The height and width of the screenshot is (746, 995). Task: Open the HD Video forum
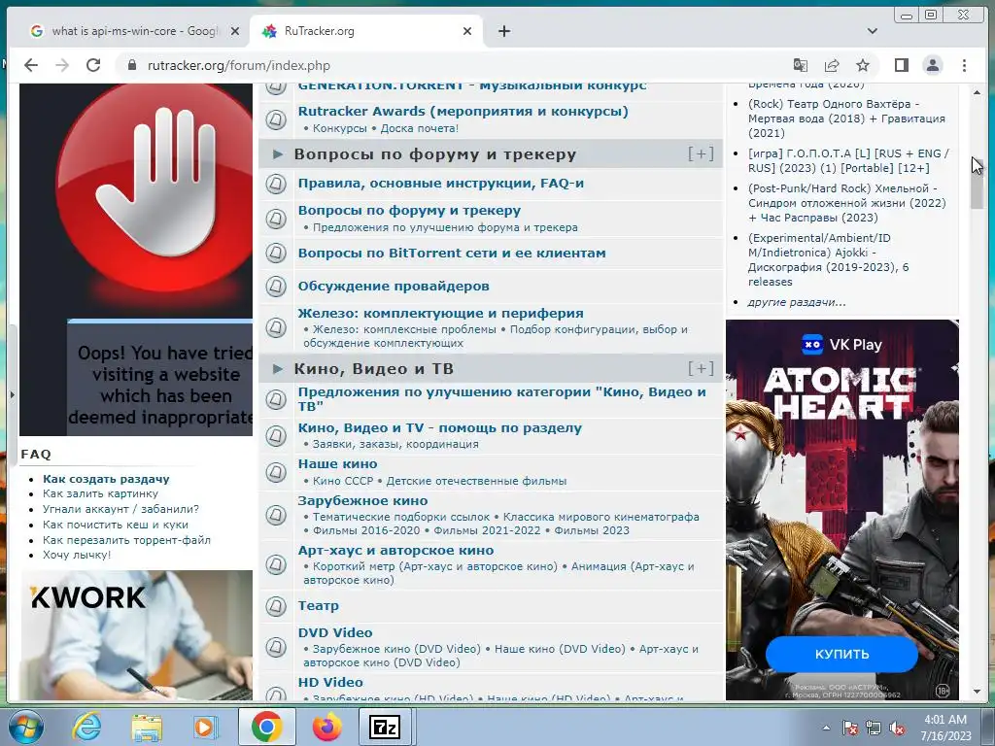(x=330, y=682)
